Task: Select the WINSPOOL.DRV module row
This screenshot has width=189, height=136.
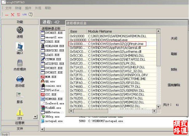Action: [113, 75]
